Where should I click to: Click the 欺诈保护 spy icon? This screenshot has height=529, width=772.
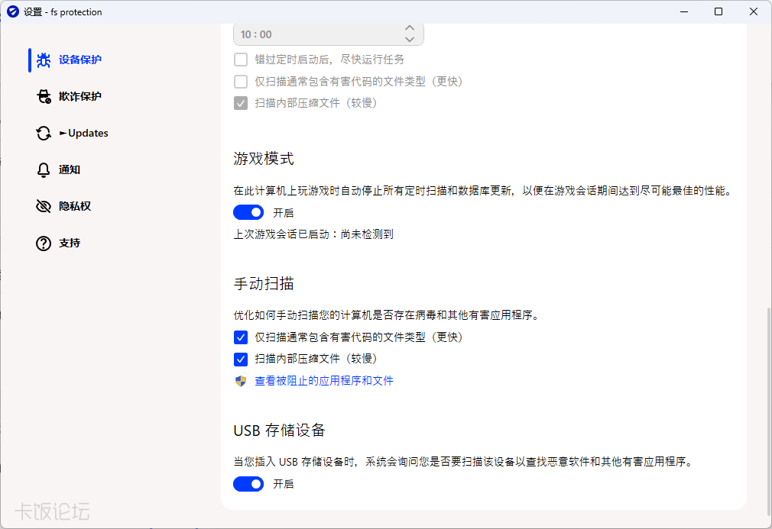[44, 96]
